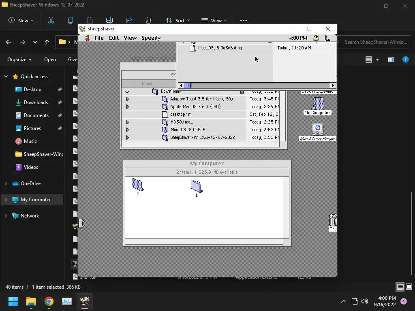Open the View menu in Mac OS
This screenshot has height=311, width=415.
coord(130,38)
